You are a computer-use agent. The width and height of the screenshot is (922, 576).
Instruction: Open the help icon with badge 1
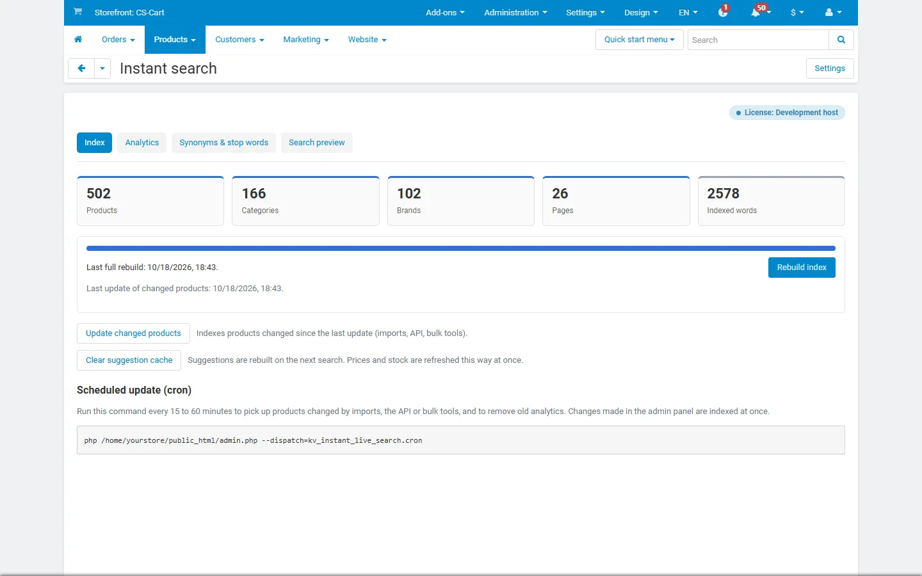[x=724, y=12]
